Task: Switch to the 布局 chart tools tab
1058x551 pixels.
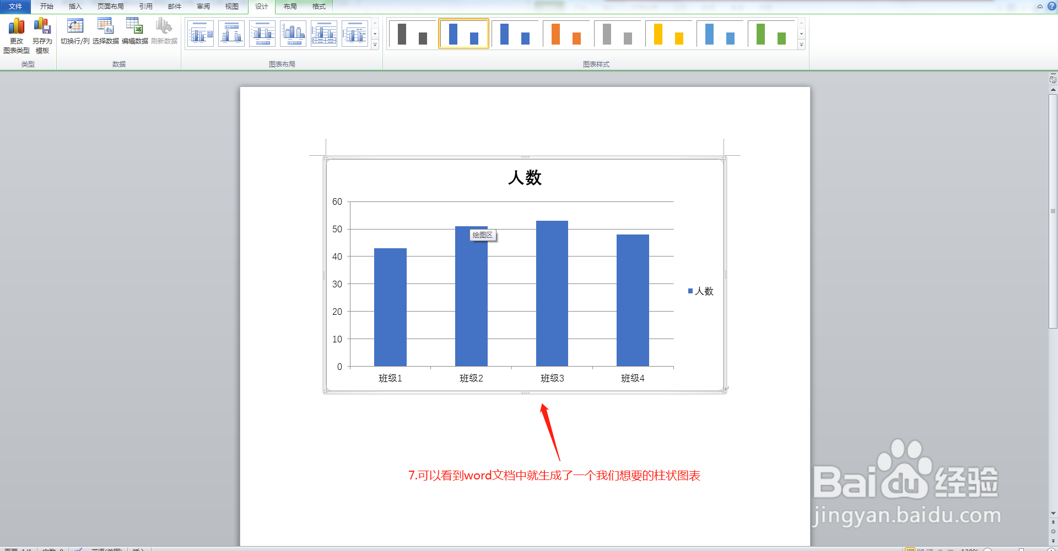Action: click(290, 7)
